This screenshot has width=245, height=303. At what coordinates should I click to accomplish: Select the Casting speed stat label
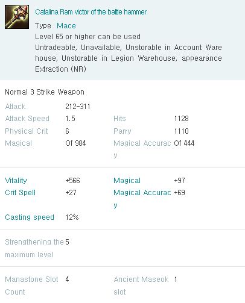30,217
